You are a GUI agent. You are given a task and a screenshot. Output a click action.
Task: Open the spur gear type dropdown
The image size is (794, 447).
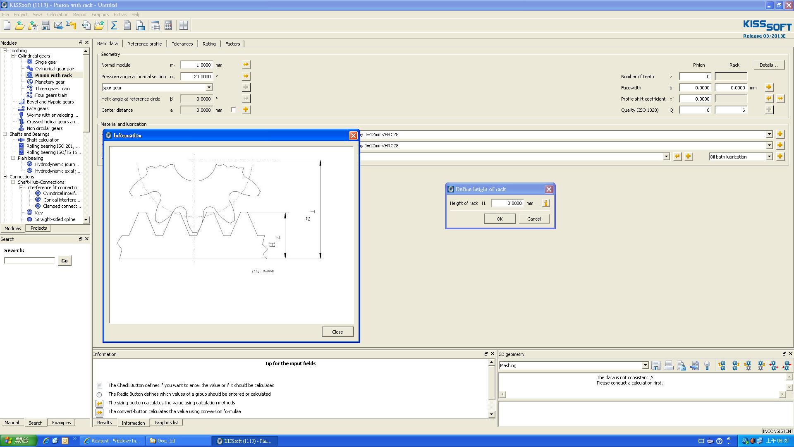pos(209,87)
